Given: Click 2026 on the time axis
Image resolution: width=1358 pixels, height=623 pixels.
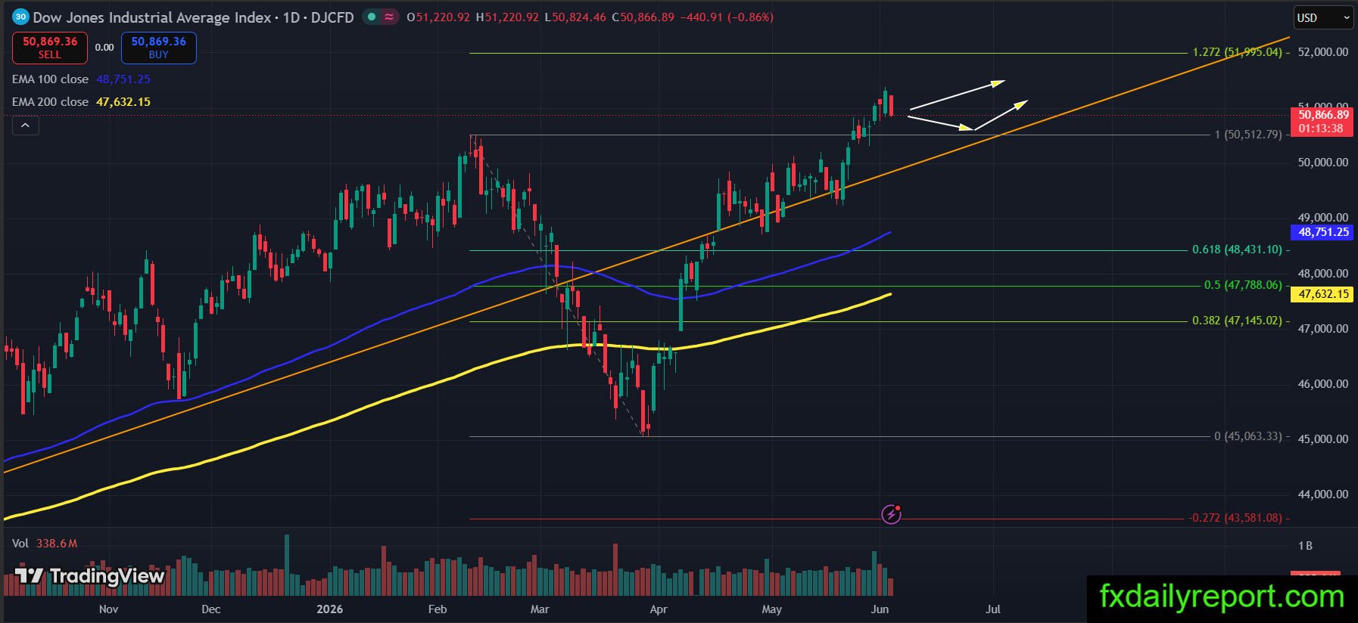Looking at the screenshot, I should pos(329,609).
